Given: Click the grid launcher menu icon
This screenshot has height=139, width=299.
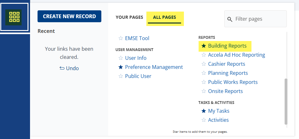Looking at the screenshot, I should coord(15,17).
